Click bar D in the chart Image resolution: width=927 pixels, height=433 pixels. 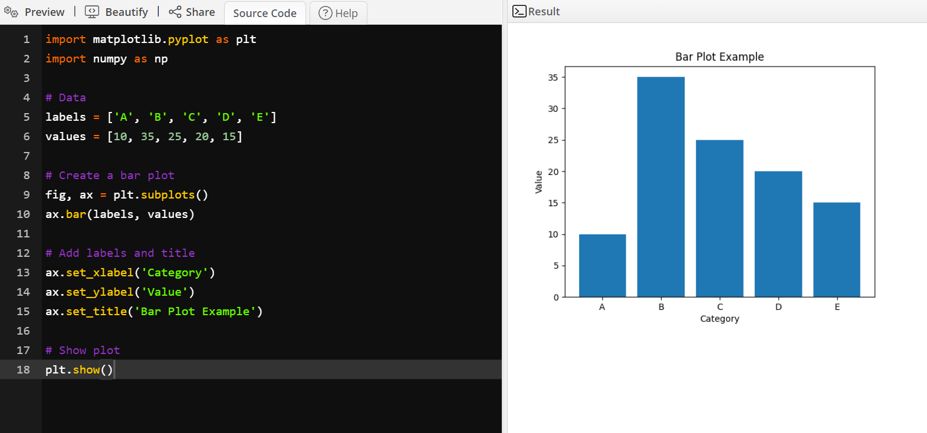pos(778,234)
